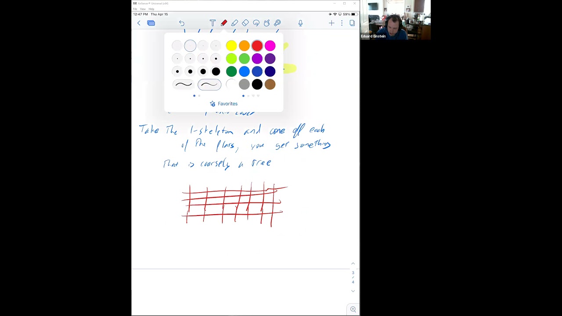Pick the magenta pink color swatch
Image resolution: width=562 pixels, height=316 pixels.
coord(270,46)
